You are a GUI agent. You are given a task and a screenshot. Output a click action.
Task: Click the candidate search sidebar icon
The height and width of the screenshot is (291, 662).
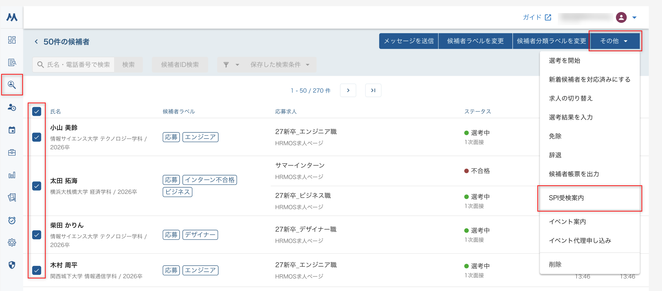click(x=12, y=85)
